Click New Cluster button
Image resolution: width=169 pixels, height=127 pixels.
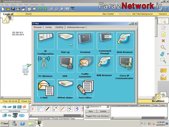108,14
